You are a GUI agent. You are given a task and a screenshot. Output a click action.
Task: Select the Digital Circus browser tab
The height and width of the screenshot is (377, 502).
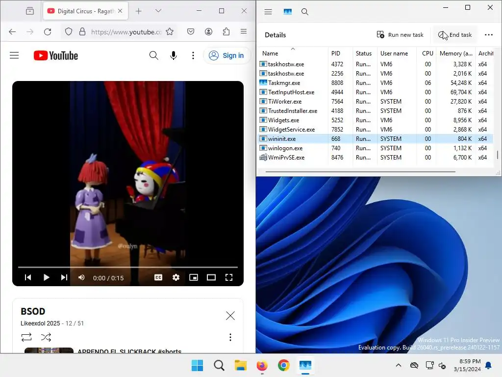tap(85, 11)
